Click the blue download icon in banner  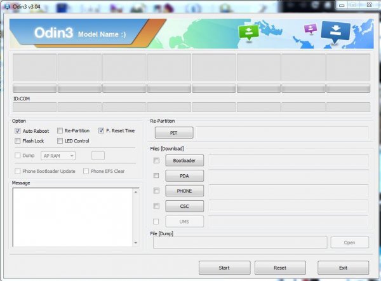tap(335, 32)
